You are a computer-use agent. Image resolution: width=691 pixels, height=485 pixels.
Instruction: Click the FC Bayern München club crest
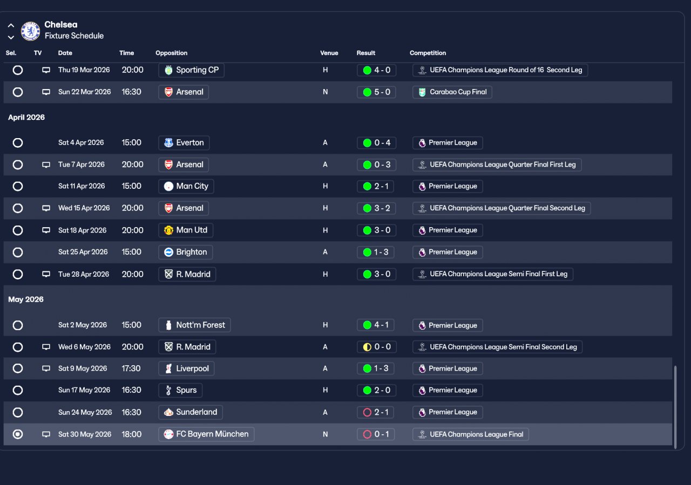tap(169, 434)
